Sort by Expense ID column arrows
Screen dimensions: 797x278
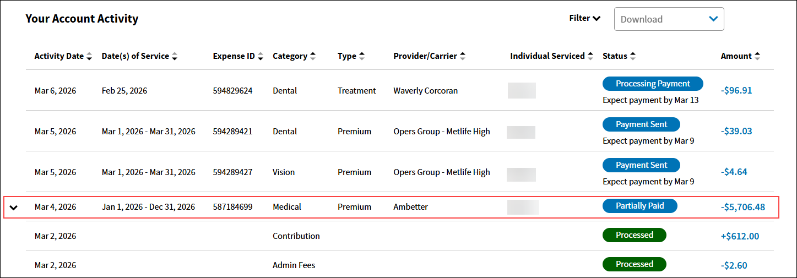tap(261, 56)
